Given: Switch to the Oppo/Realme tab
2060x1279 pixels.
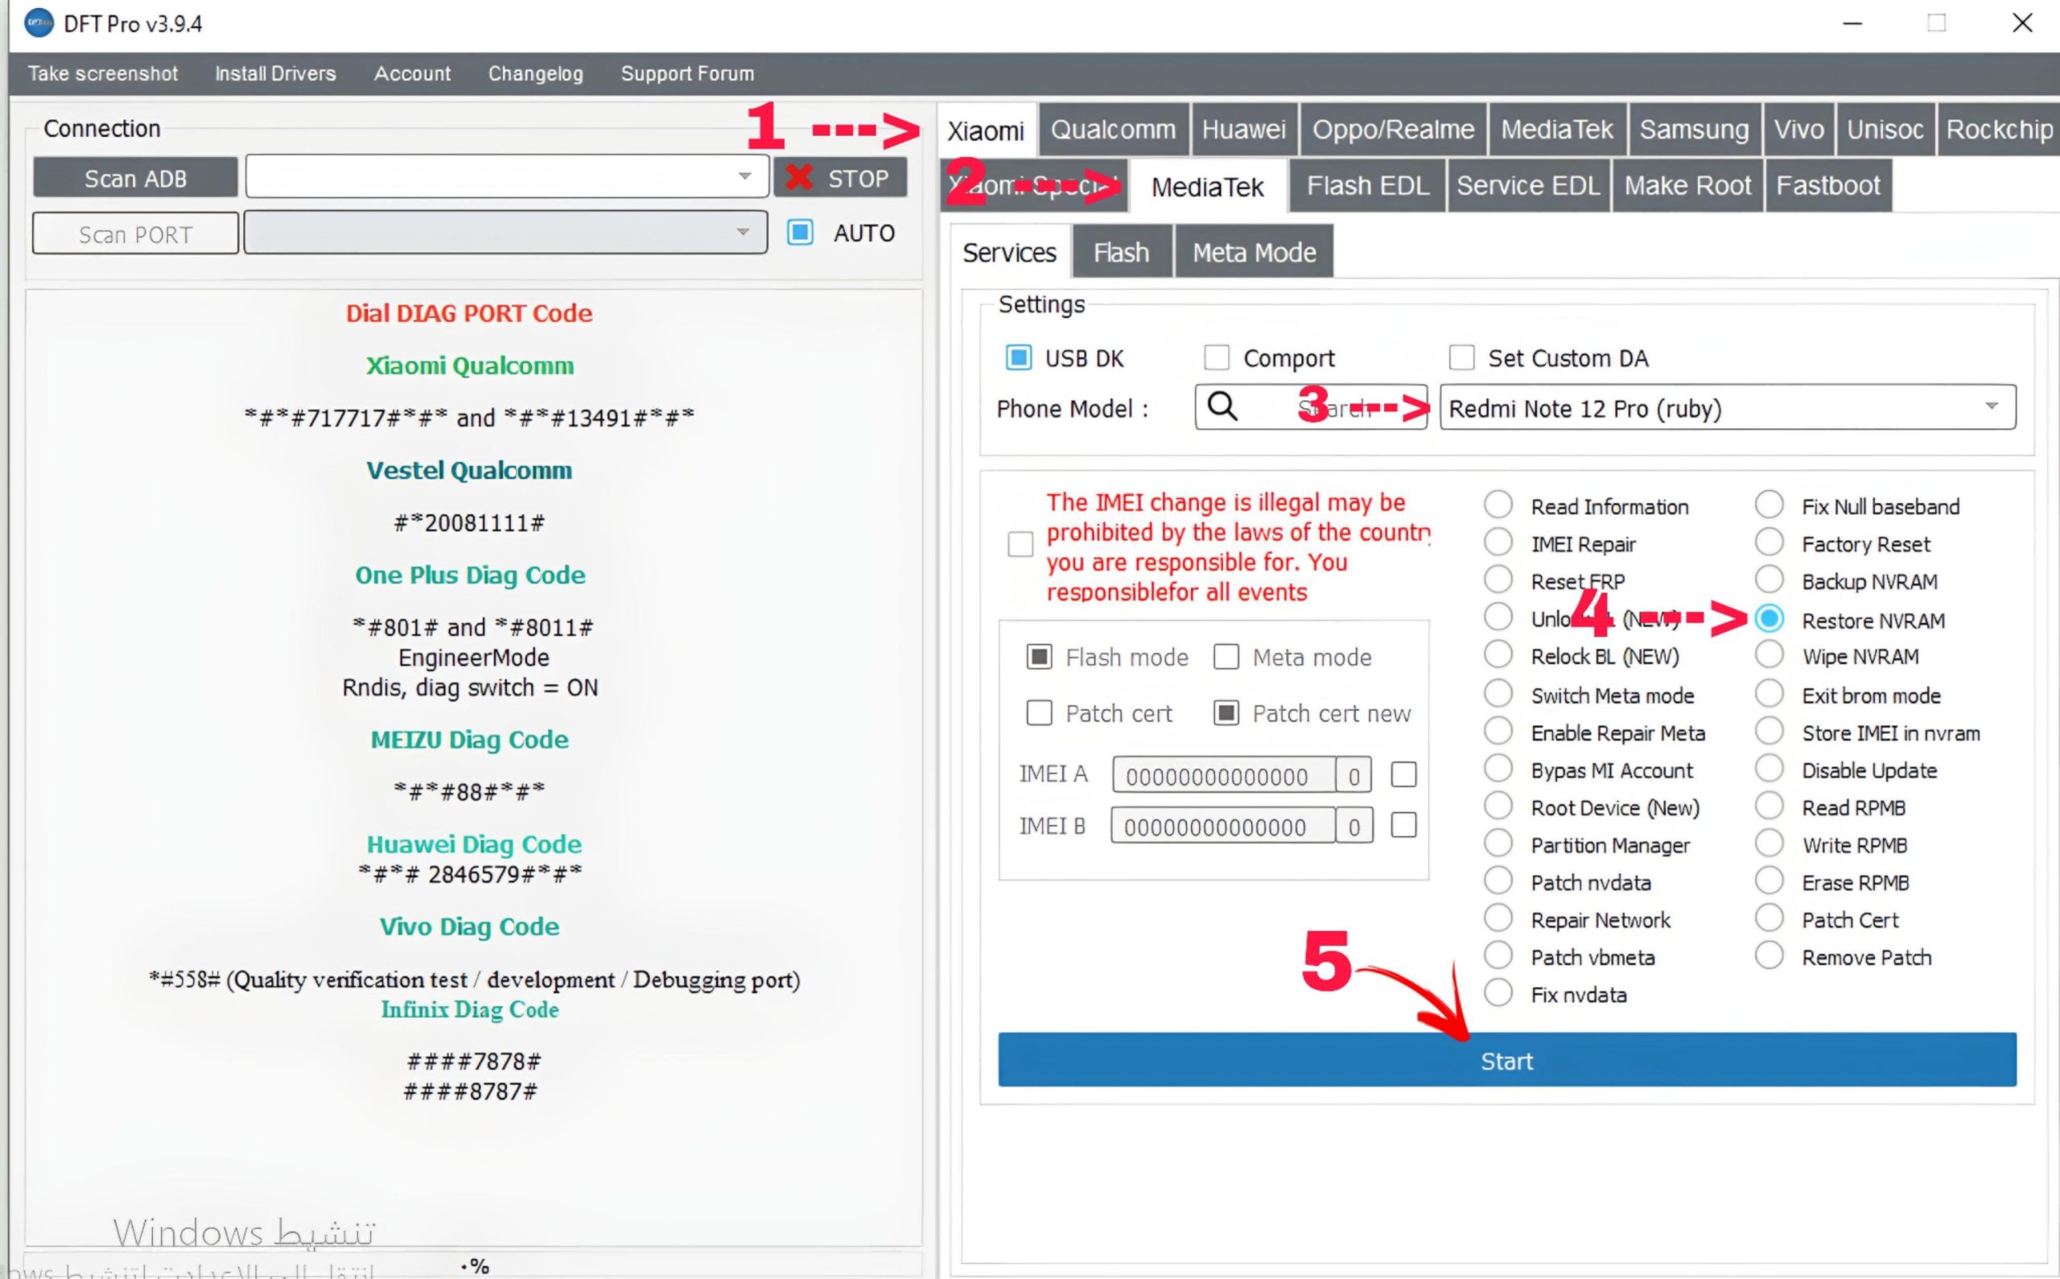Looking at the screenshot, I should click(x=1393, y=130).
